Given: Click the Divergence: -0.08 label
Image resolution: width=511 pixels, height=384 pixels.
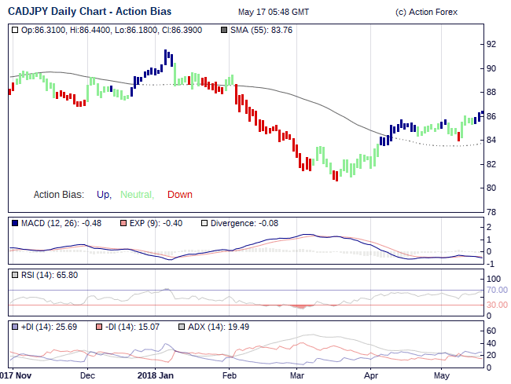Looking at the screenshot, I should 244,223.
